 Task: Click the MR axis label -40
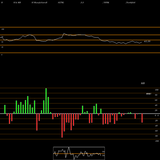coord(156,126)
